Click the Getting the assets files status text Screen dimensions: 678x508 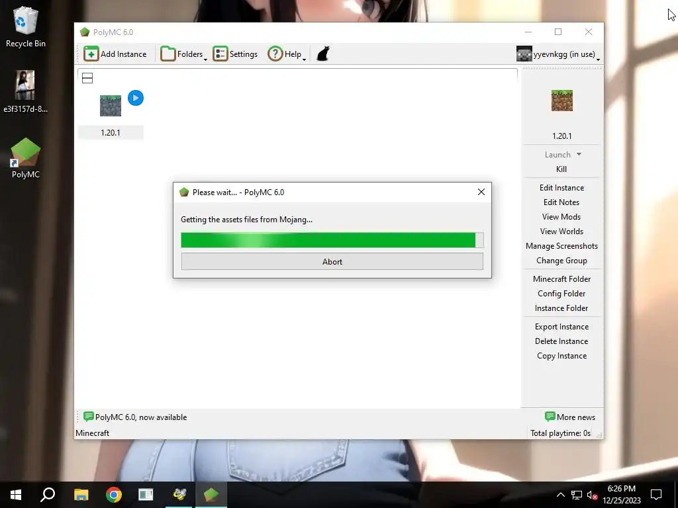(x=246, y=220)
